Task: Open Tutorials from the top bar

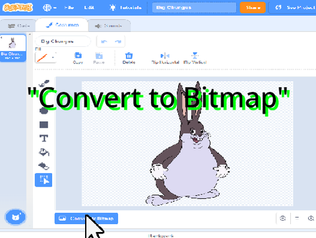Action: tap(125, 7)
